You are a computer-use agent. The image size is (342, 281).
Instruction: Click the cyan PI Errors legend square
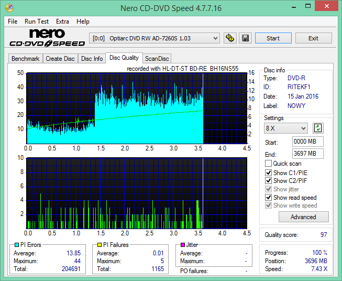pos(17,245)
